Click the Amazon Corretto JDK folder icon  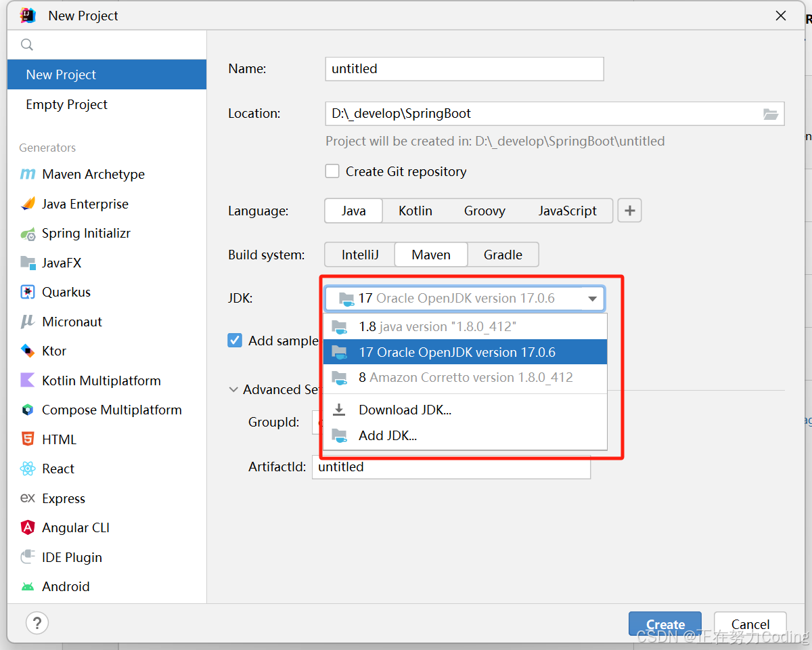point(340,378)
